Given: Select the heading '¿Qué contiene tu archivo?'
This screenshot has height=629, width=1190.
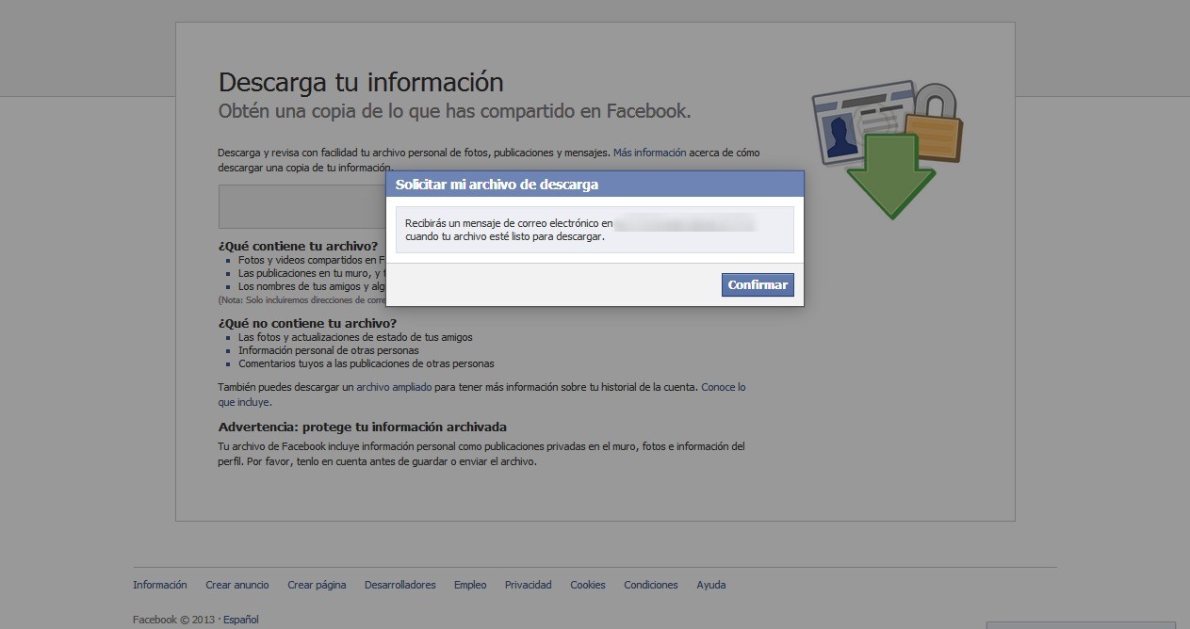Looking at the screenshot, I should pyautogui.click(x=298, y=247).
